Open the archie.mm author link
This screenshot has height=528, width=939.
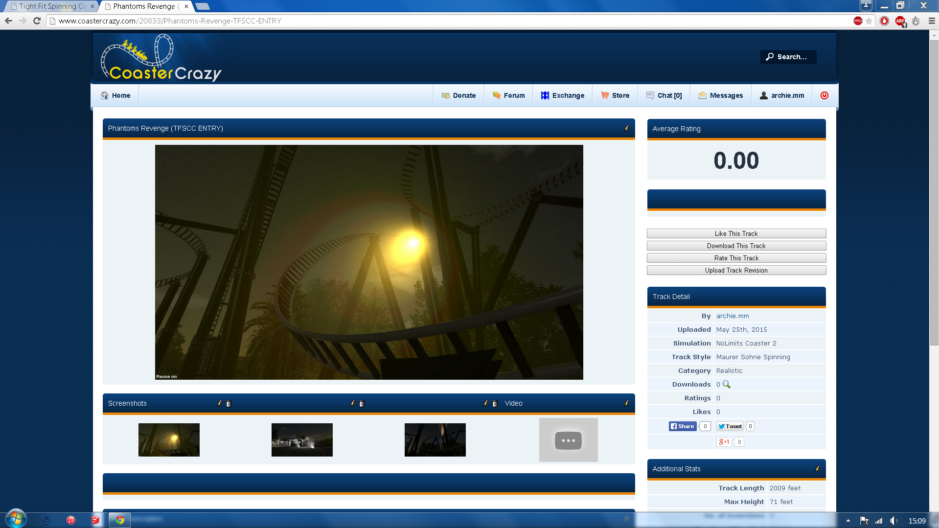click(x=733, y=316)
